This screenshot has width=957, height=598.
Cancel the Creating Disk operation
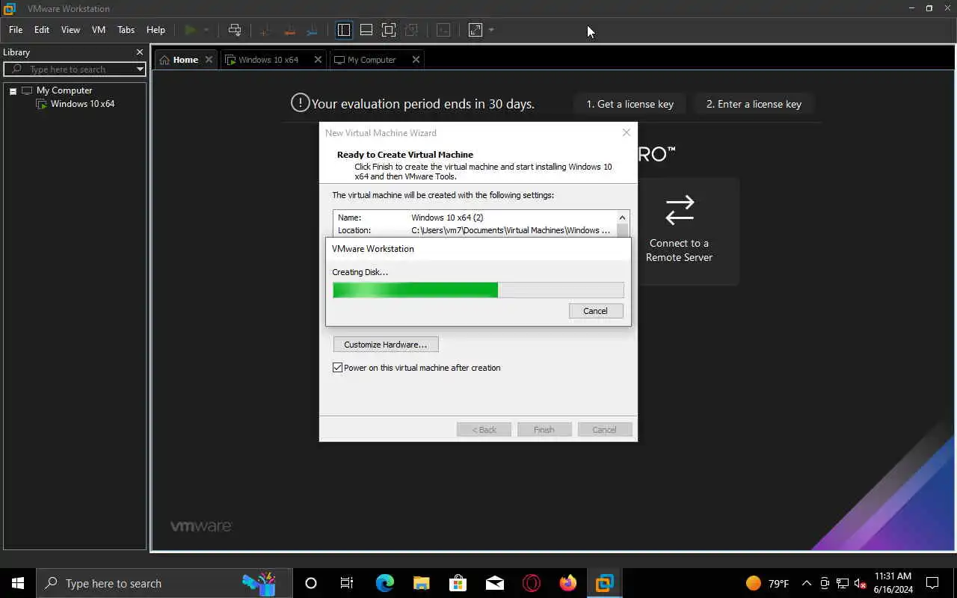pyautogui.click(x=595, y=311)
